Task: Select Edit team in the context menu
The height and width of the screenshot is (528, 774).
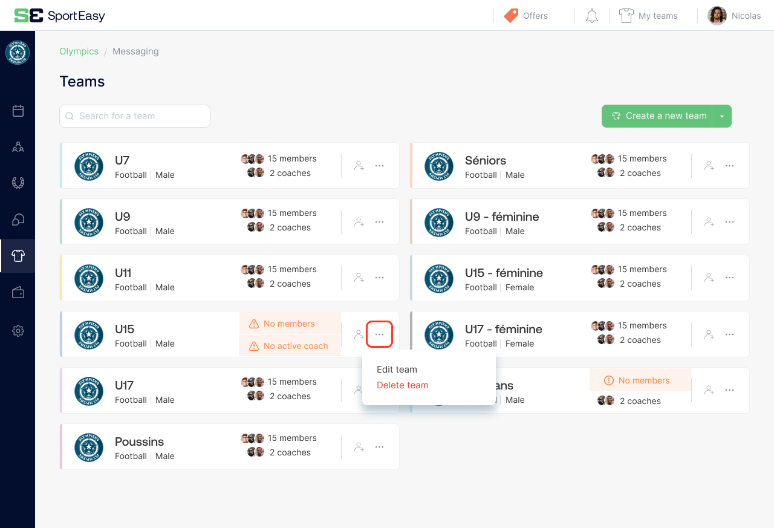Action: [397, 369]
